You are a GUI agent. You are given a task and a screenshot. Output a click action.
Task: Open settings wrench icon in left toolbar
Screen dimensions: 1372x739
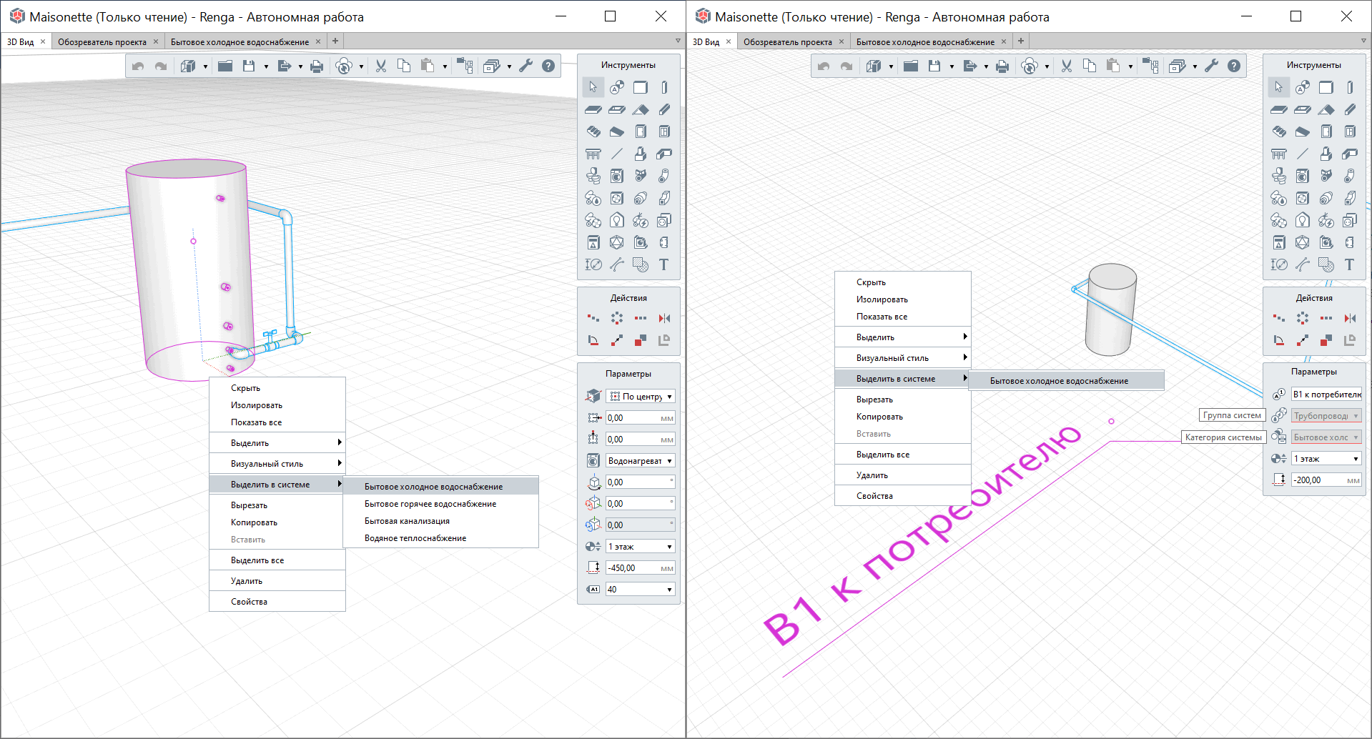coord(525,66)
